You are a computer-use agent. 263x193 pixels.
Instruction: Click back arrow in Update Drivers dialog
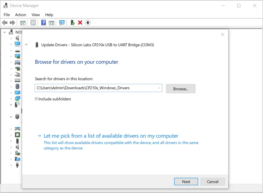point(26,45)
